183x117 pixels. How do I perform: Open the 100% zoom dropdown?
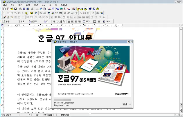click(107, 21)
